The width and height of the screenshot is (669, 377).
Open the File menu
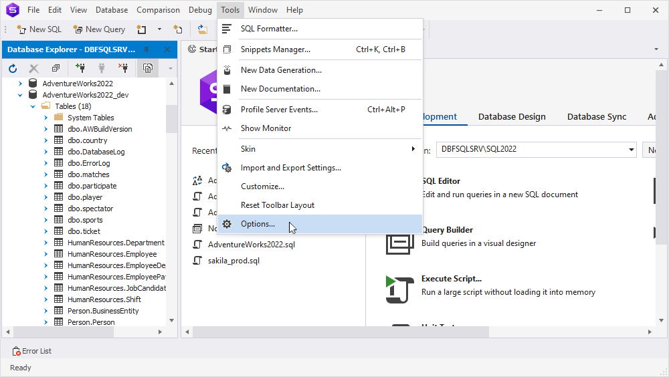point(33,10)
